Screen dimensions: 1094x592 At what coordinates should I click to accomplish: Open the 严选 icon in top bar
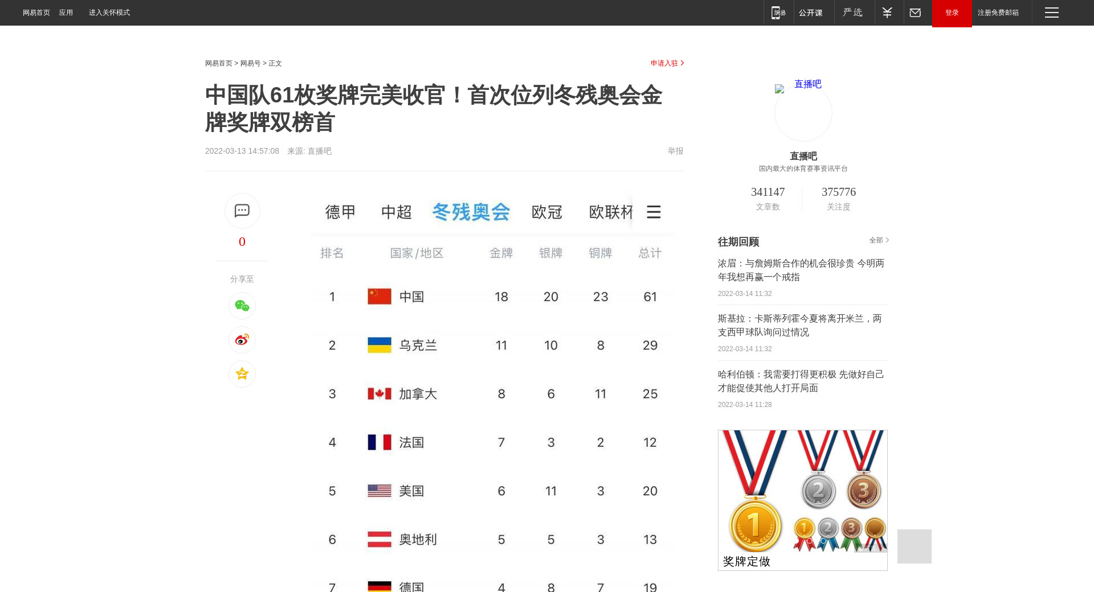(x=853, y=13)
